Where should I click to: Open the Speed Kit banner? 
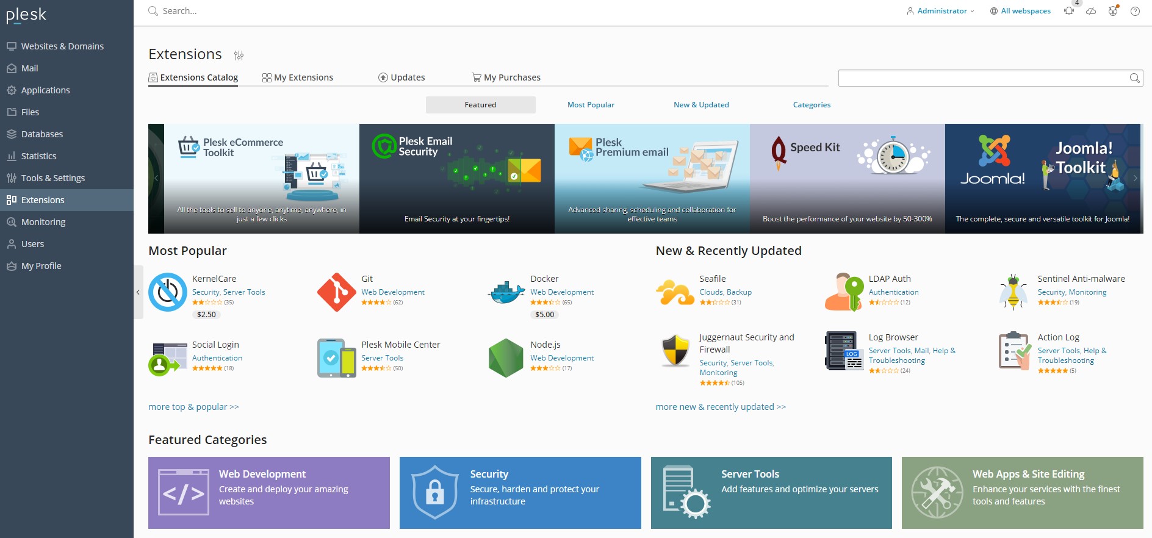pyautogui.click(x=848, y=179)
